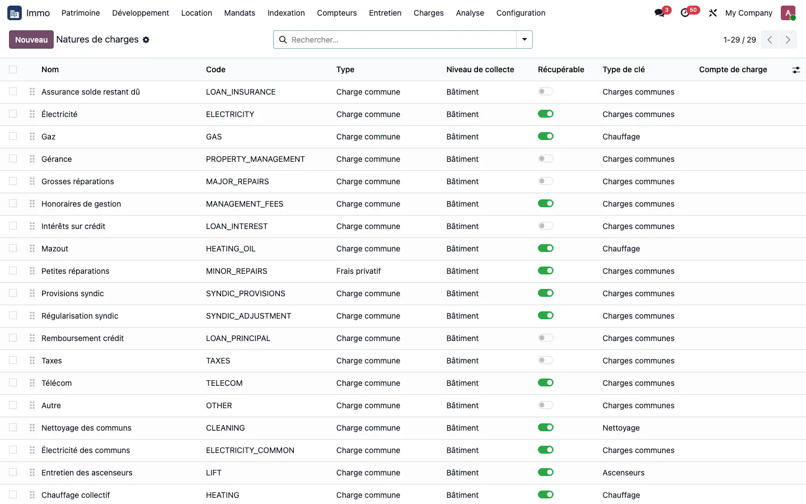
Task: Grab the drag handle for Télécom row
Action: pos(32,383)
